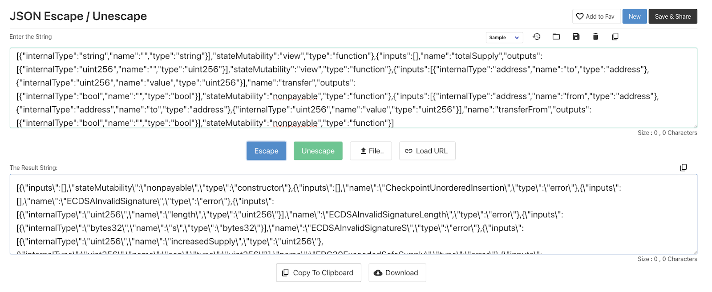This screenshot has width=712, height=292.
Task: Open the Load URL button
Action: [x=427, y=151]
